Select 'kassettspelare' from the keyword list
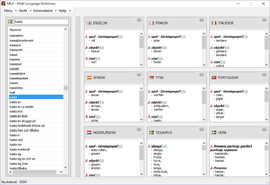Screen dimensions: 270x185 click(19, 78)
